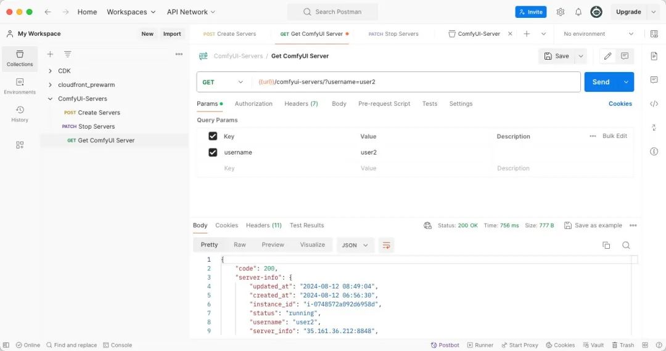Switch to the Tests tab

pyautogui.click(x=429, y=103)
